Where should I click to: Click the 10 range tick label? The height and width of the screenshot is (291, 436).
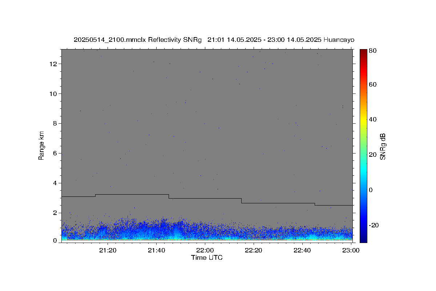click(54, 94)
